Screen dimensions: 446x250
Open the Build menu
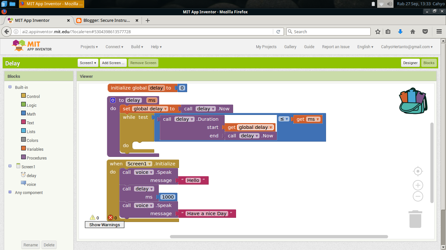(137, 47)
